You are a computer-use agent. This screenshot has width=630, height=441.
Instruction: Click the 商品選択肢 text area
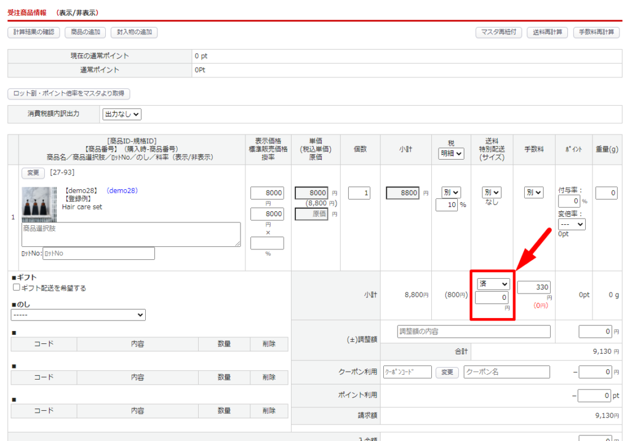click(131, 235)
